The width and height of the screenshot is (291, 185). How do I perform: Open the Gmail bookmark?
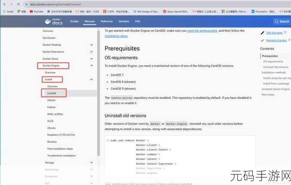(x=8, y=12)
